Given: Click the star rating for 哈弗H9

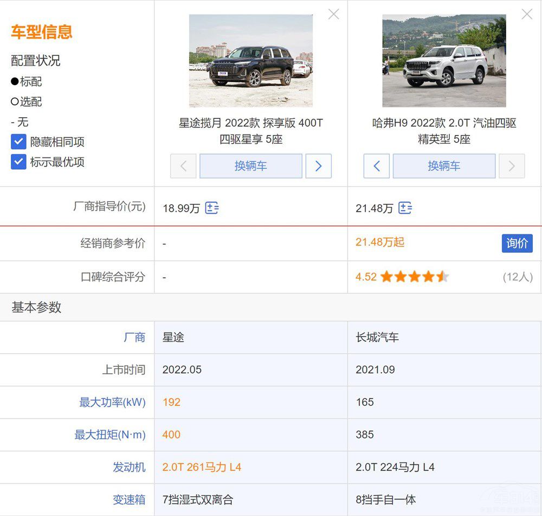Looking at the screenshot, I should [415, 277].
